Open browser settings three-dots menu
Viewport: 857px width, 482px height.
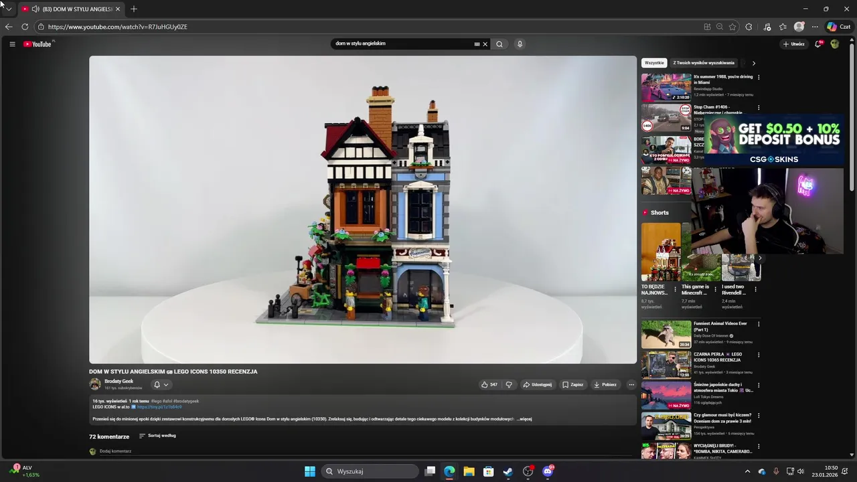(x=815, y=27)
